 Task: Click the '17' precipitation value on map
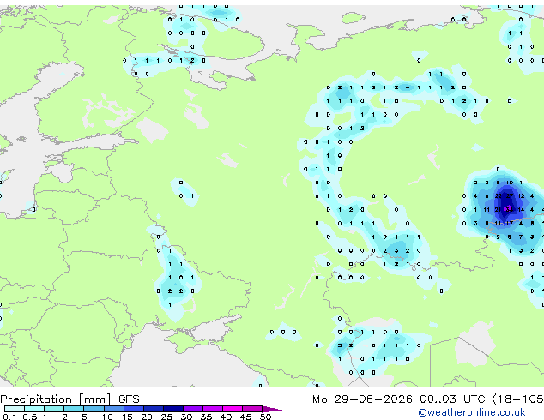[509, 223]
